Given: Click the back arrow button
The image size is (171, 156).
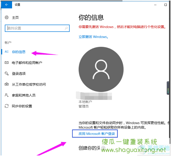Looking at the screenshot, I should pos(6,5).
